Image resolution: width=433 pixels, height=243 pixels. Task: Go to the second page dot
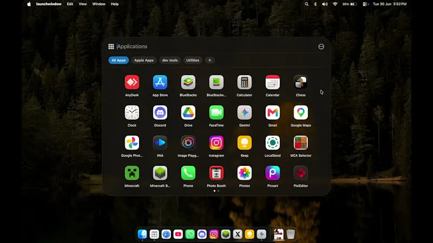[218, 191]
